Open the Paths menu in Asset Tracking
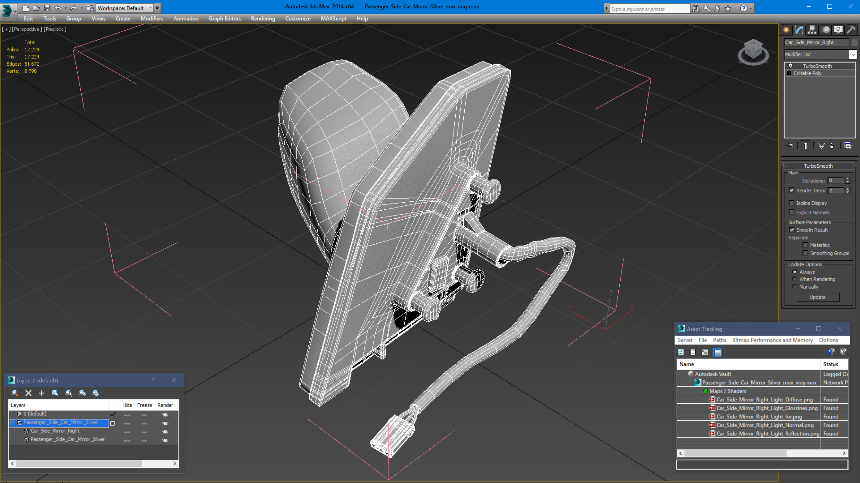This screenshot has height=483, width=860. point(719,340)
